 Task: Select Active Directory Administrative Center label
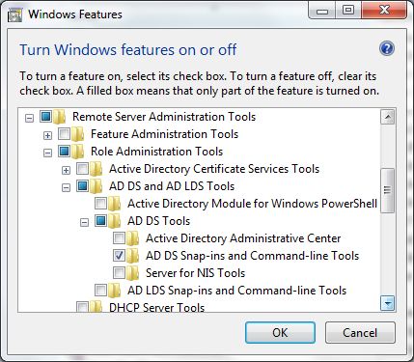tap(243, 238)
